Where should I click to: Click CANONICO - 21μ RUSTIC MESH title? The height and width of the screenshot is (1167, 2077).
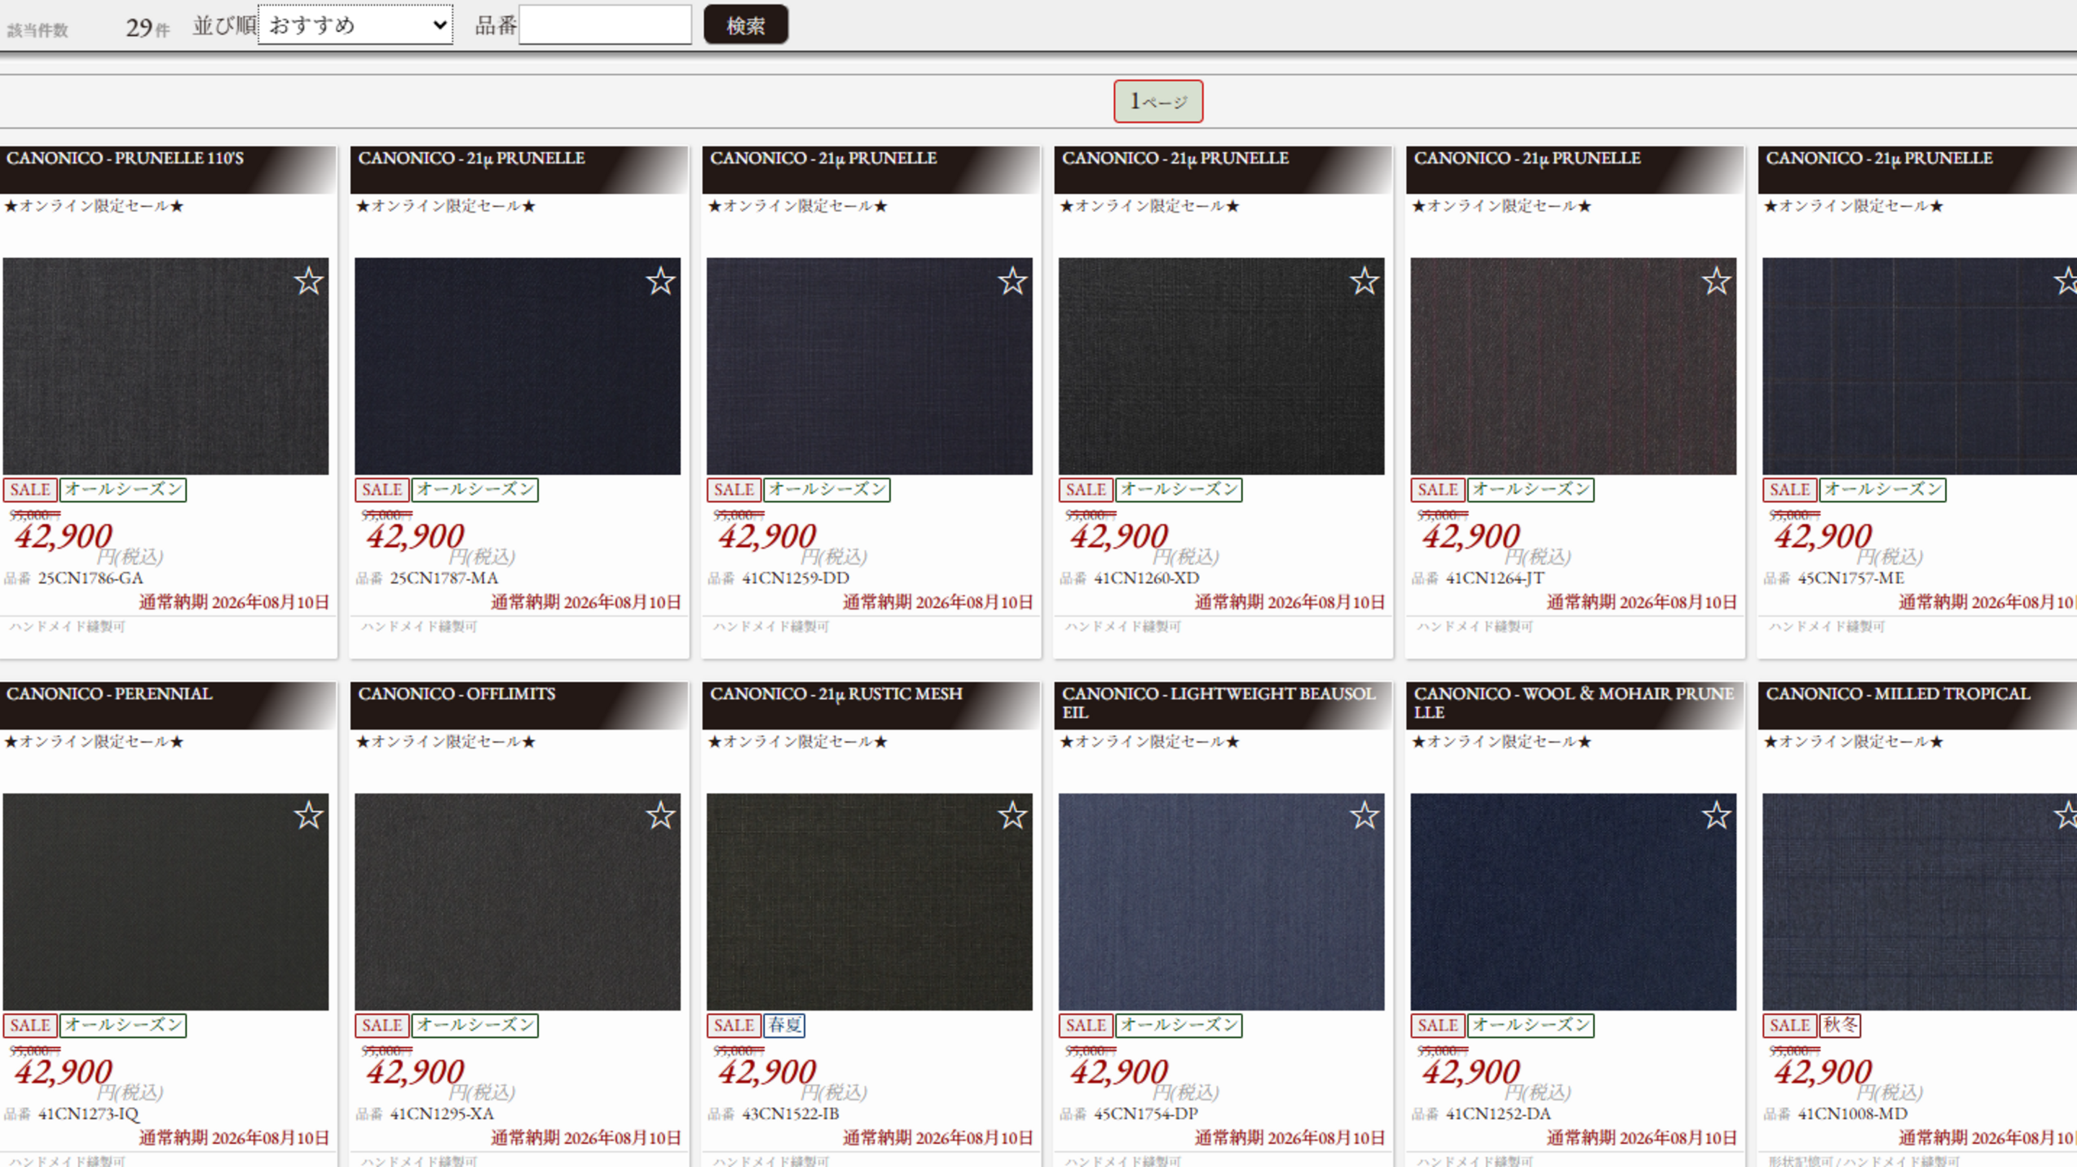click(836, 694)
